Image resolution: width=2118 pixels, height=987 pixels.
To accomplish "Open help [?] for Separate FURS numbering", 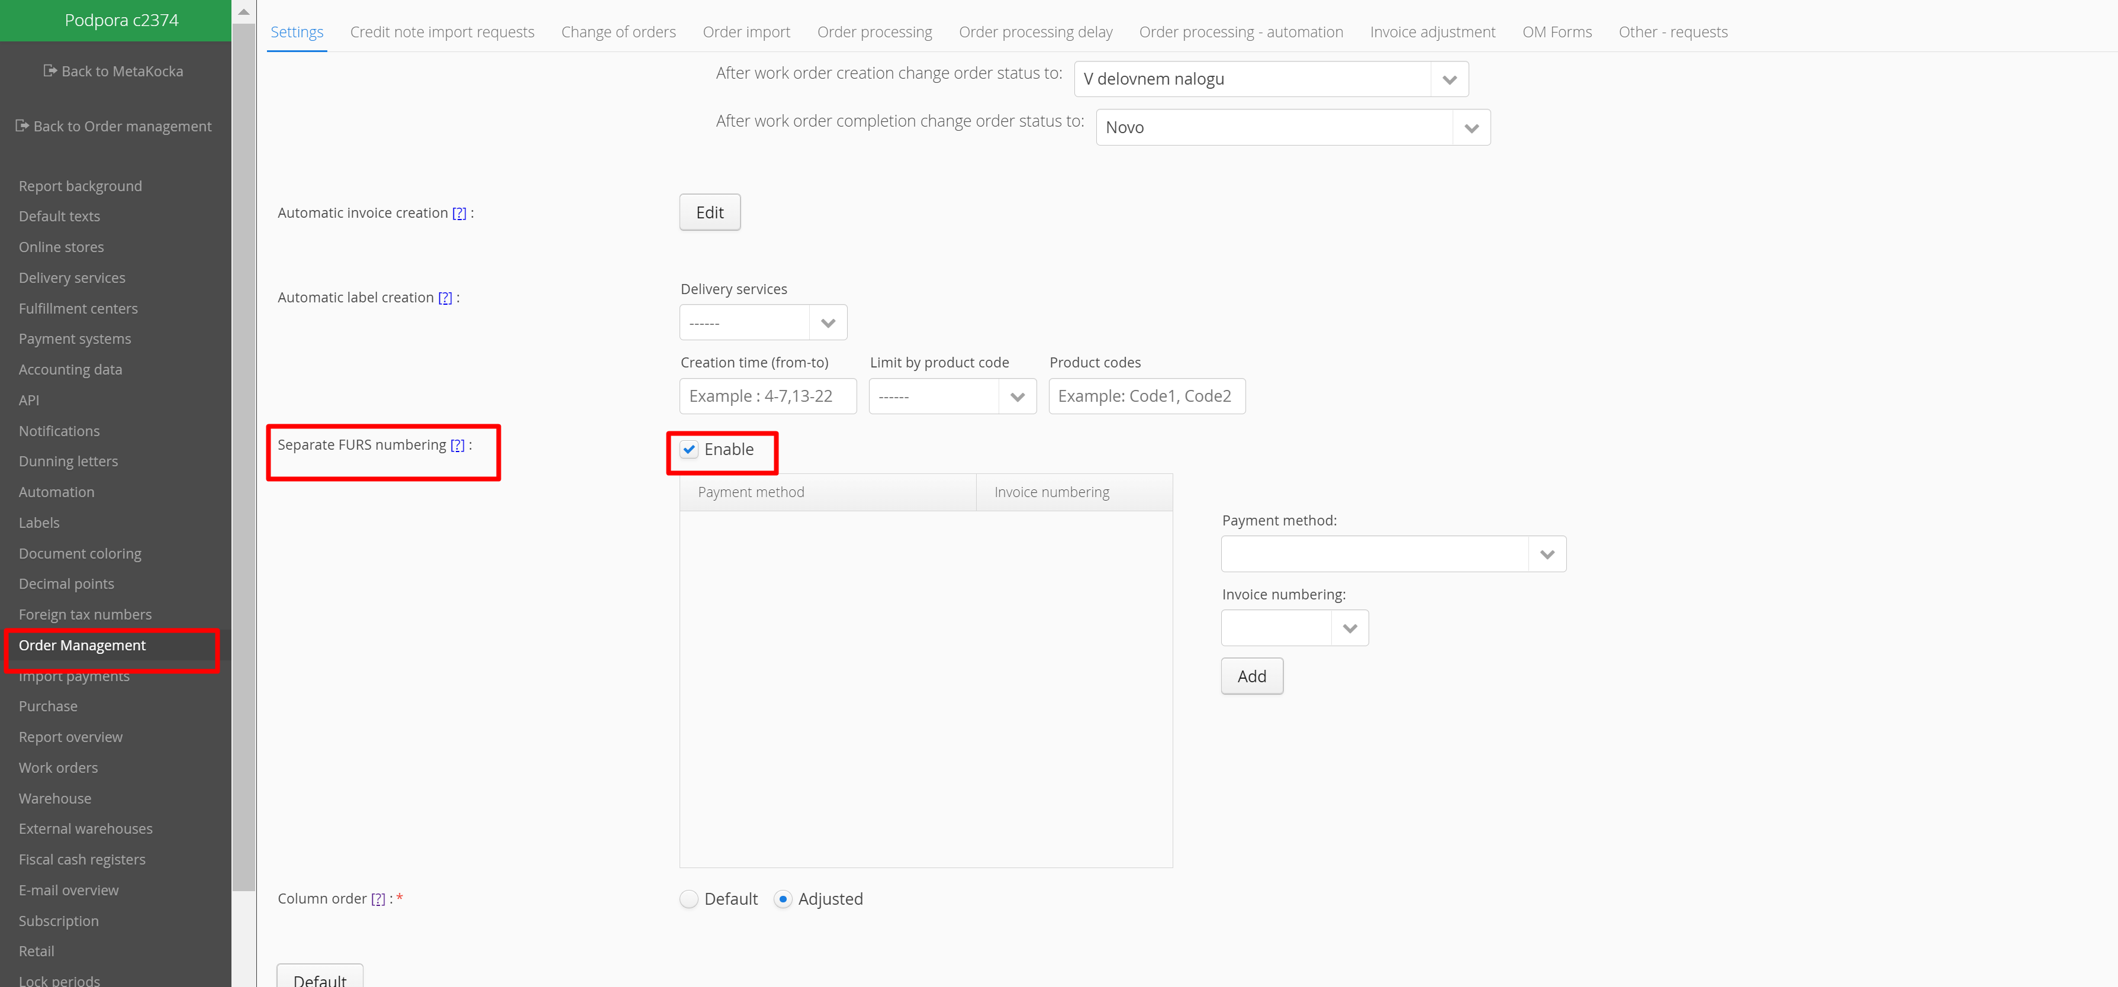I will [457, 444].
